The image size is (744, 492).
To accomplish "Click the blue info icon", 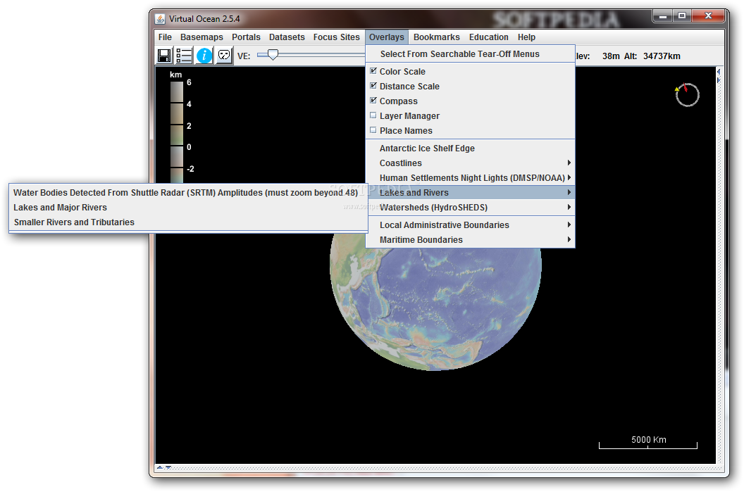I will tap(204, 56).
